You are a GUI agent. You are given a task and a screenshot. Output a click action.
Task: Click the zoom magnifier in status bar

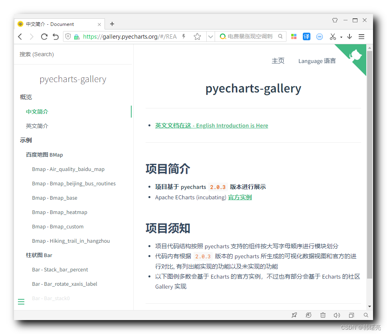(x=366, y=315)
